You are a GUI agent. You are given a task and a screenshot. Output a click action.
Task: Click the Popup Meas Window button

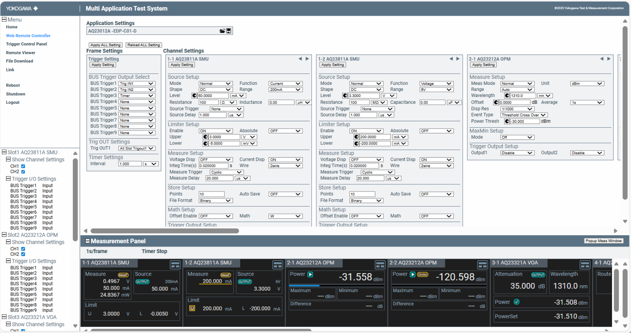(603, 241)
